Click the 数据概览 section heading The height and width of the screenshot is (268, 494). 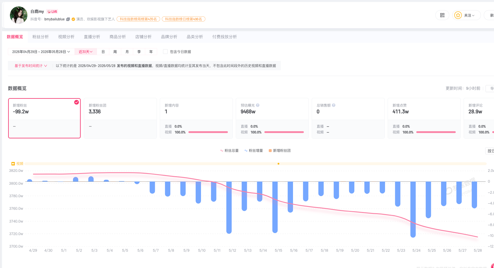[17, 88]
